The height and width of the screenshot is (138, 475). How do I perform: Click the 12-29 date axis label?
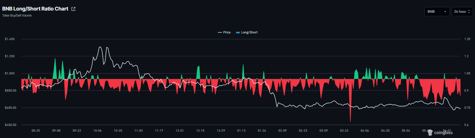(221, 131)
